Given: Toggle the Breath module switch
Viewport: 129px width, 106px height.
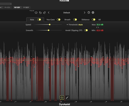Looking at the screenshot, I should 75,20.
